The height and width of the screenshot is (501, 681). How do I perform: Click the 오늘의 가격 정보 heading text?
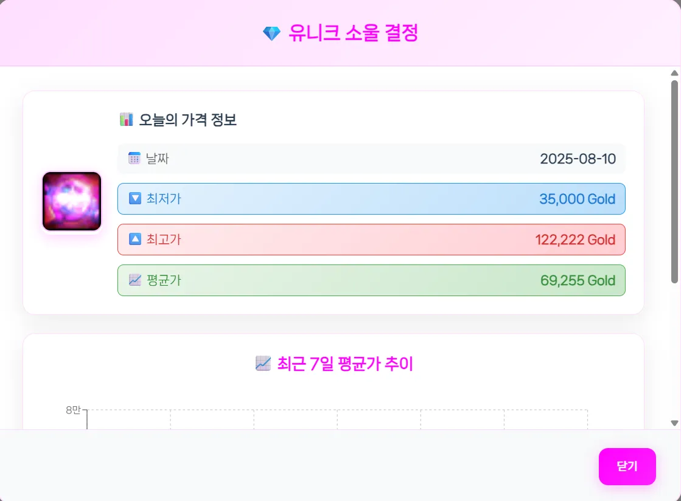pyautogui.click(x=187, y=120)
